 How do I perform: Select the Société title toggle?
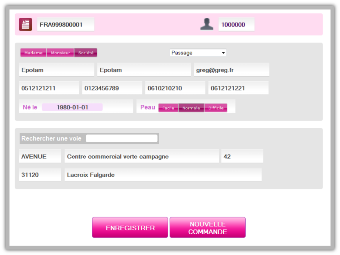click(86, 53)
